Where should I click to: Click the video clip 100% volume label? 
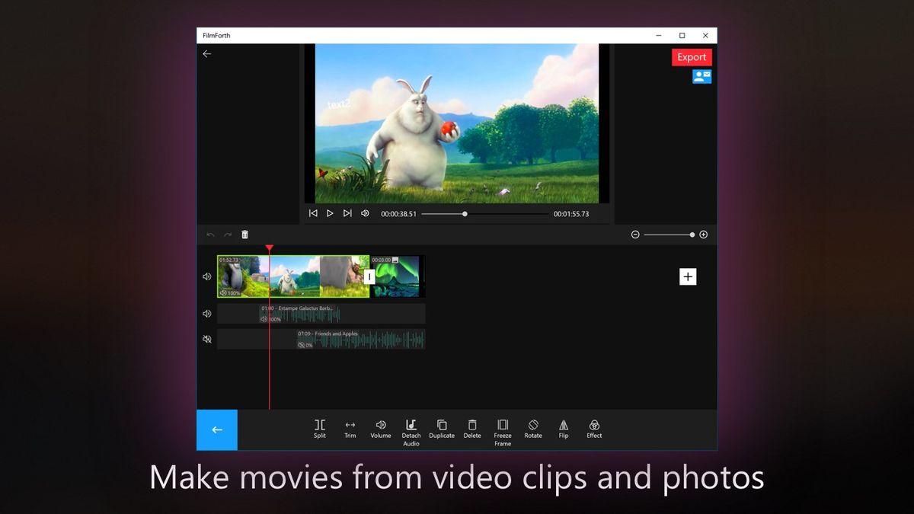(230, 292)
